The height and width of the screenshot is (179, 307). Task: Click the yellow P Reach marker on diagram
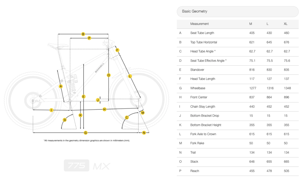tap(89, 38)
